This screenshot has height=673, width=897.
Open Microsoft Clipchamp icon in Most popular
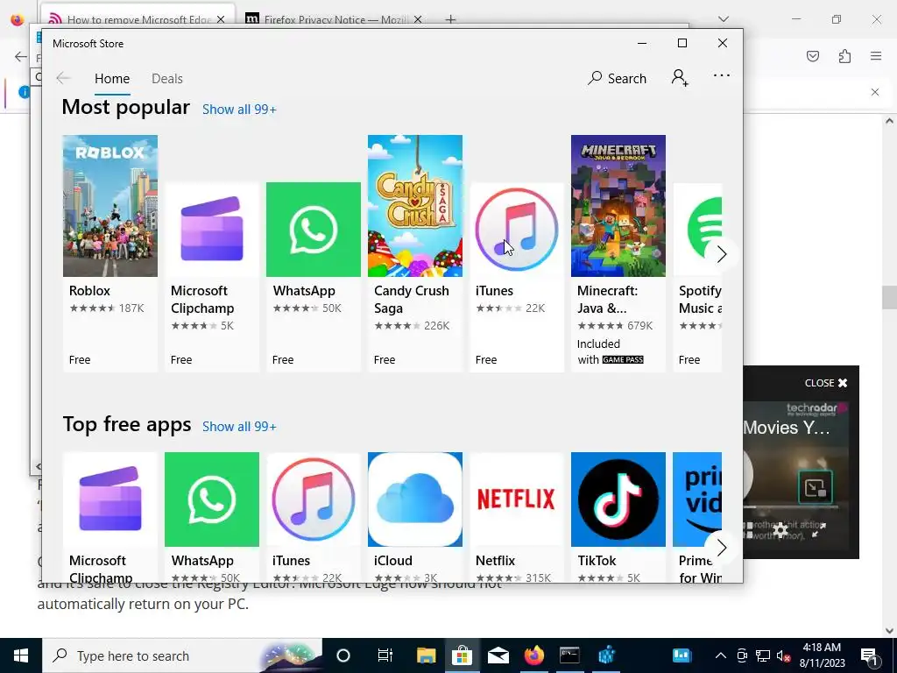[x=212, y=230]
